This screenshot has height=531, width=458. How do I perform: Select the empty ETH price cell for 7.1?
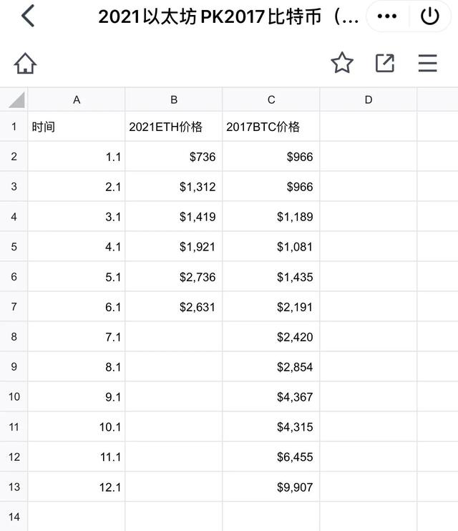point(174,336)
